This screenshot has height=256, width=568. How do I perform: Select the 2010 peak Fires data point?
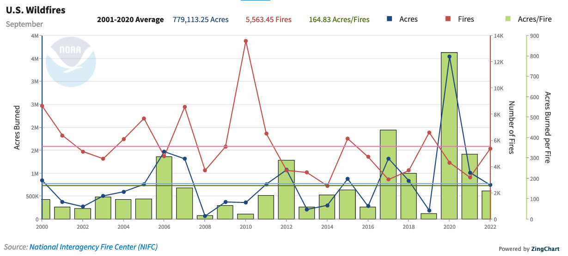click(245, 41)
